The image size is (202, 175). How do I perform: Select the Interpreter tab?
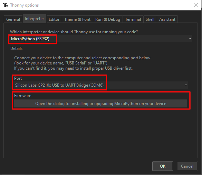[x=35, y=19]
